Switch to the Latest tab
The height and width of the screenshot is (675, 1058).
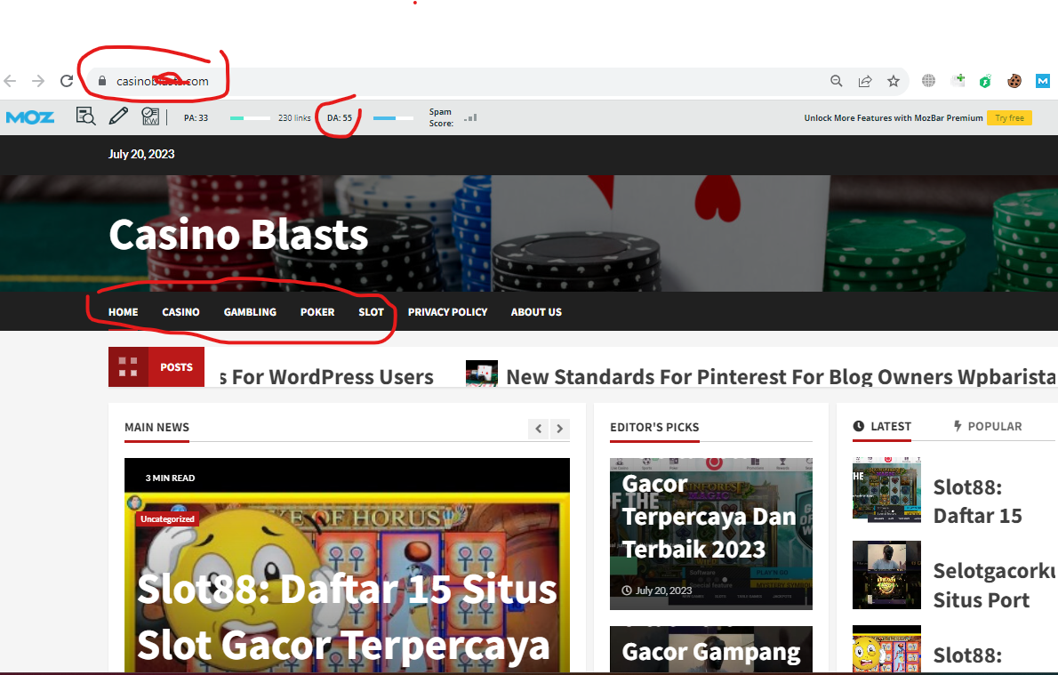[x=883, y=426]
